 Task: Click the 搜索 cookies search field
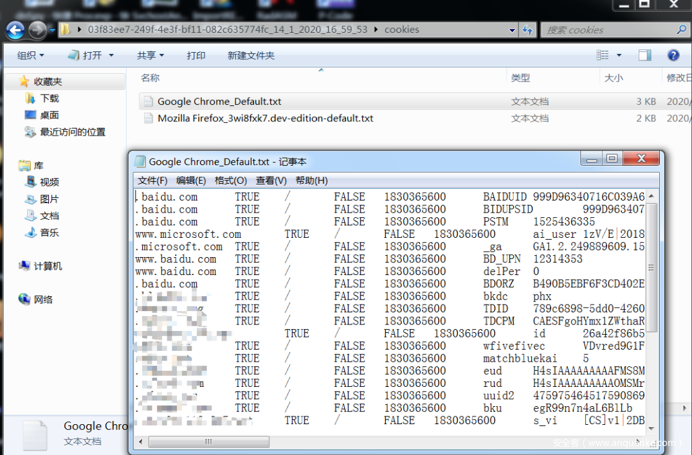tap(608, 30)
